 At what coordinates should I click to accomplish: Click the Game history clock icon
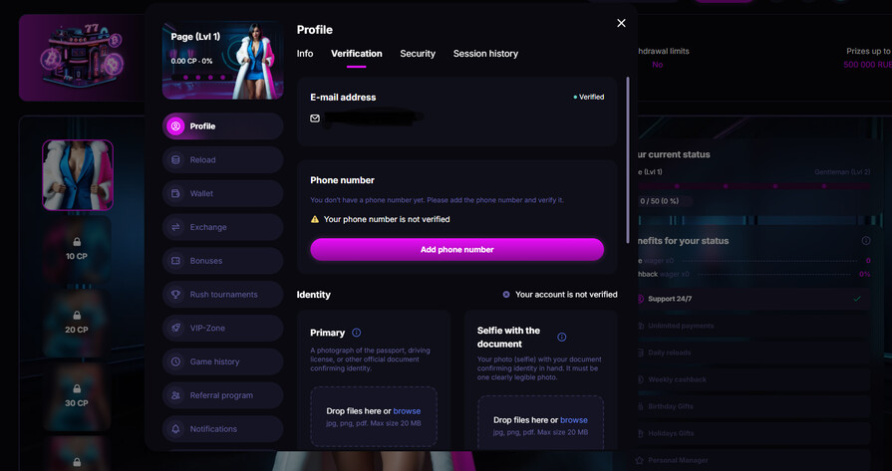point(176,362)
